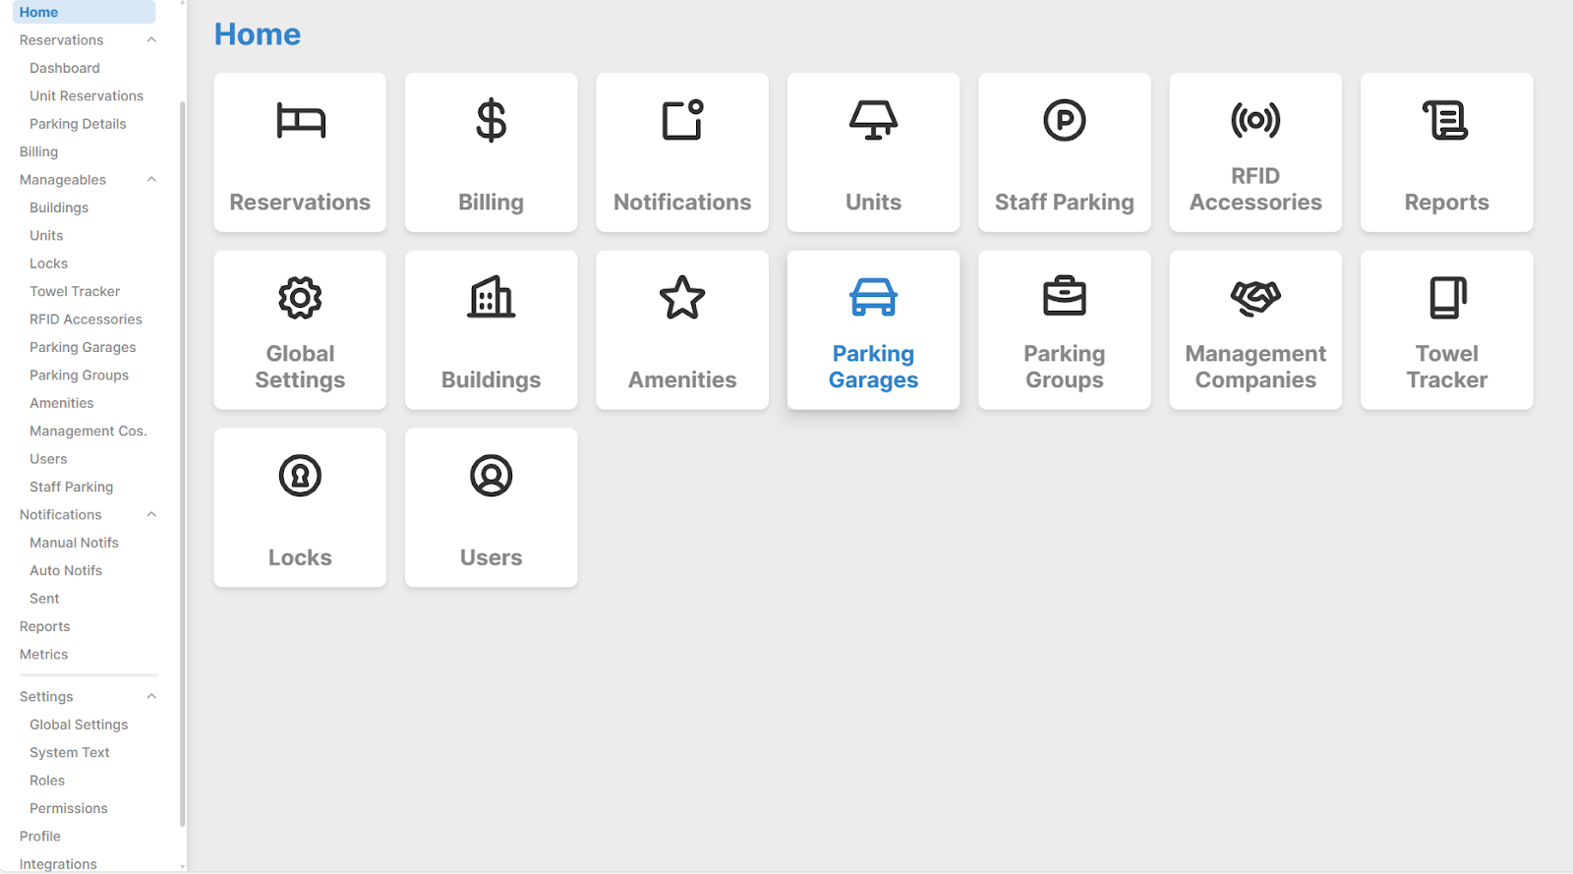
Task: Open the Global Settings gear icon
Action: tap(300, 298)
